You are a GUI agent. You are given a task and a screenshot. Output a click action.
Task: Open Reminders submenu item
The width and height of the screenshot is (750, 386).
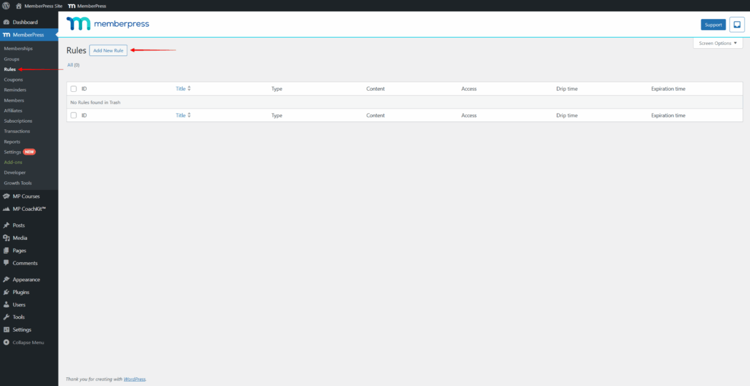pos(15,90)
